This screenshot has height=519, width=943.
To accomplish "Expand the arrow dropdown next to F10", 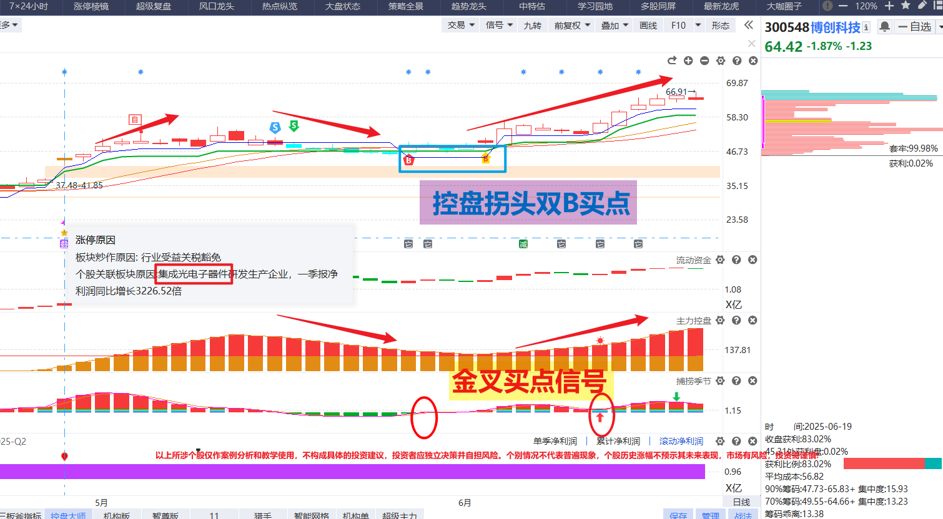I will click(x=698, y=26).
